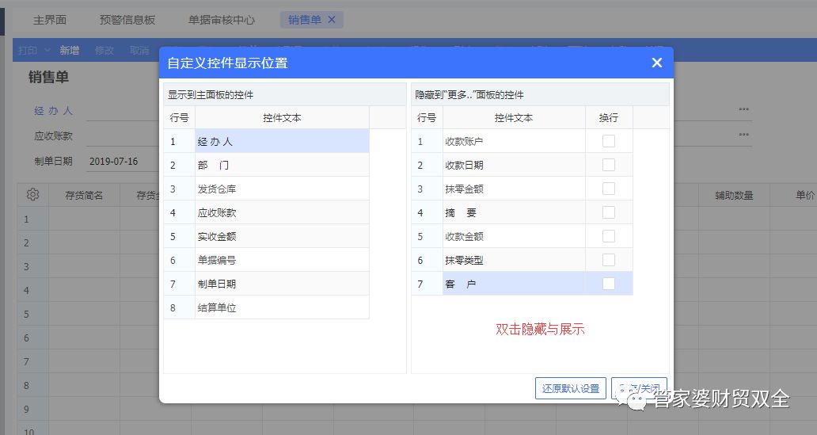Check the 换行 box for 客户

click(608, 284)
